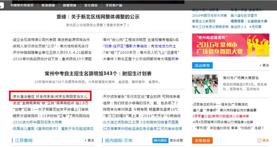Open headline 重磅：关于新北区线网整体调整的公示

98,17
